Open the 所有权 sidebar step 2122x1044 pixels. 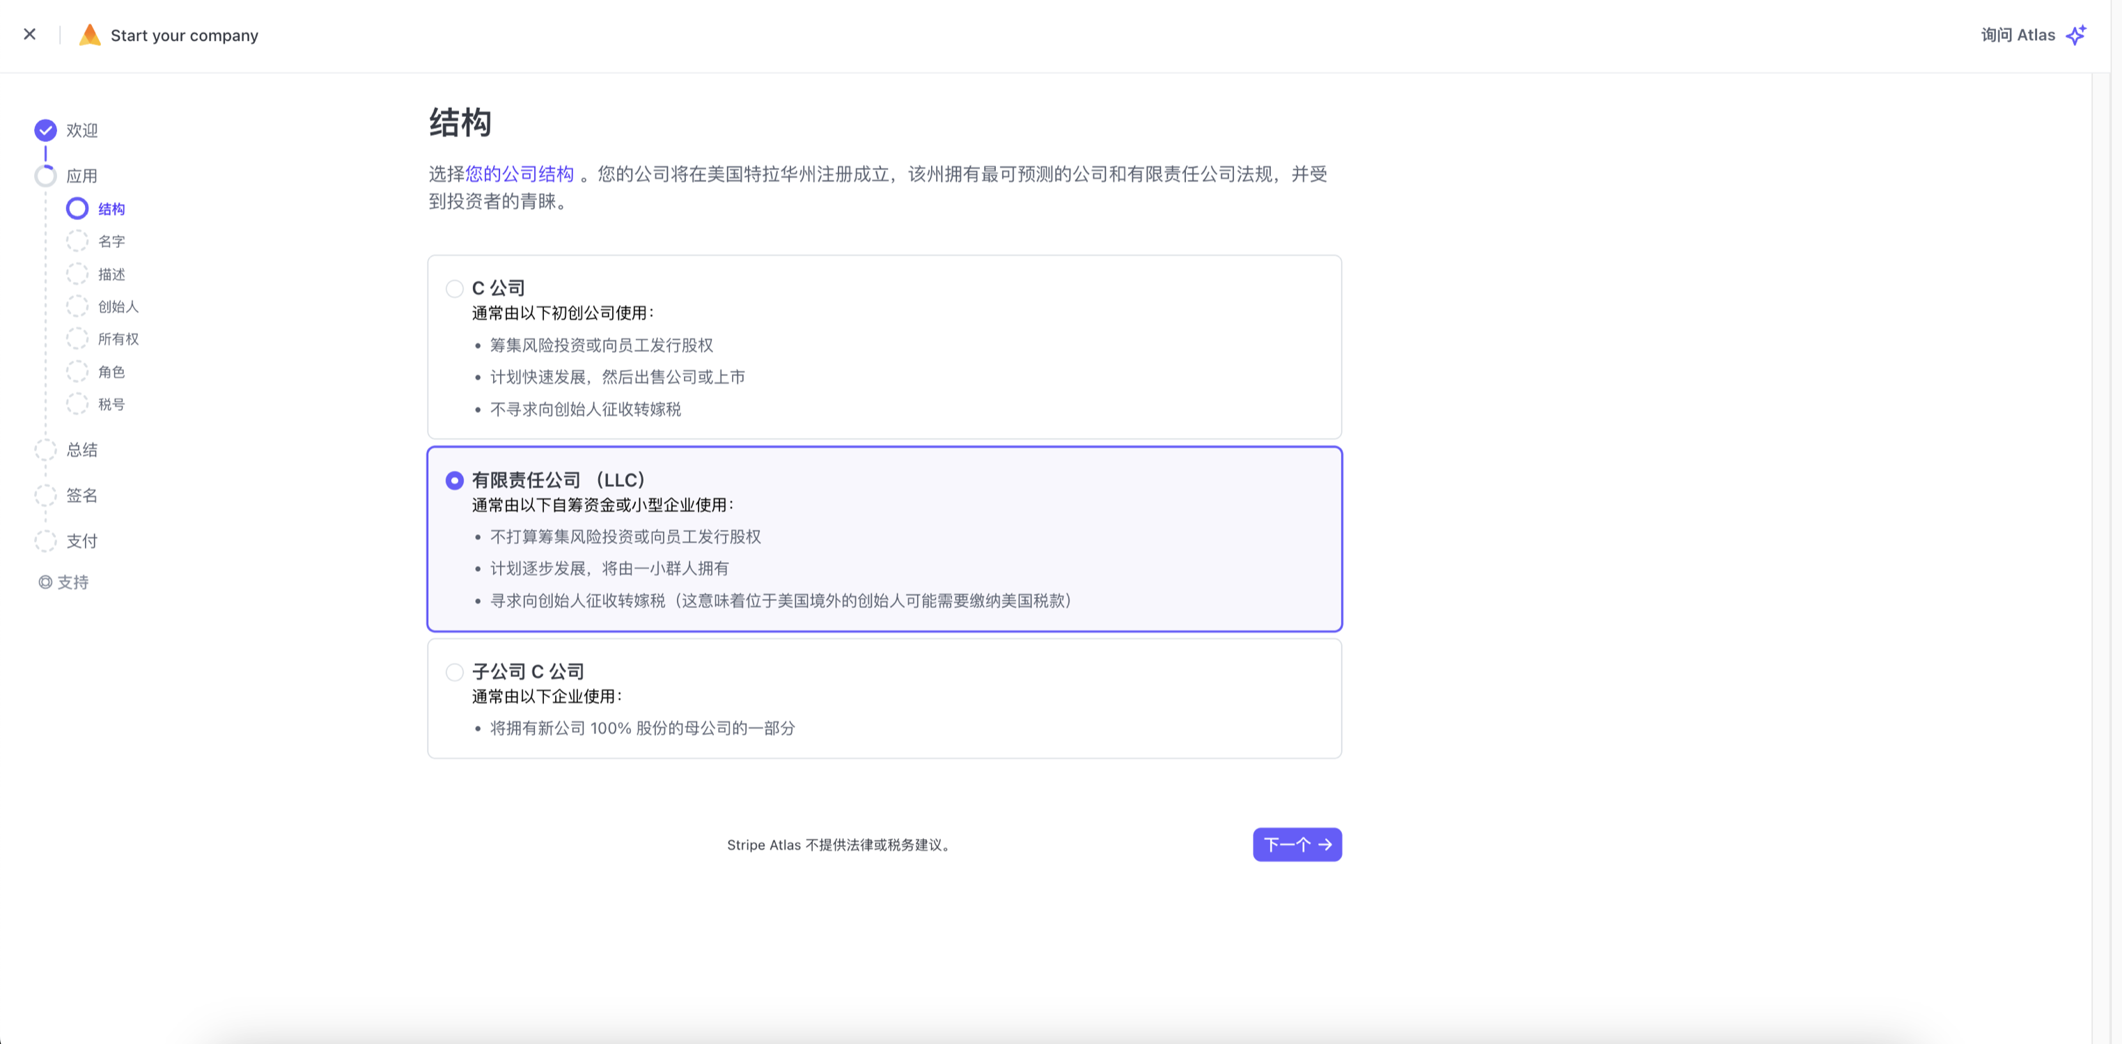point(118,338)
